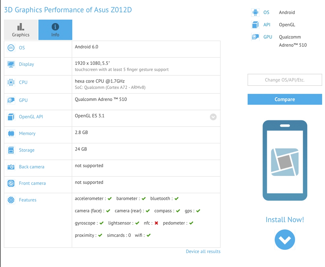This screenshot has width=325, height=267.
Task: Open the Device all results link
Action: 203,251
